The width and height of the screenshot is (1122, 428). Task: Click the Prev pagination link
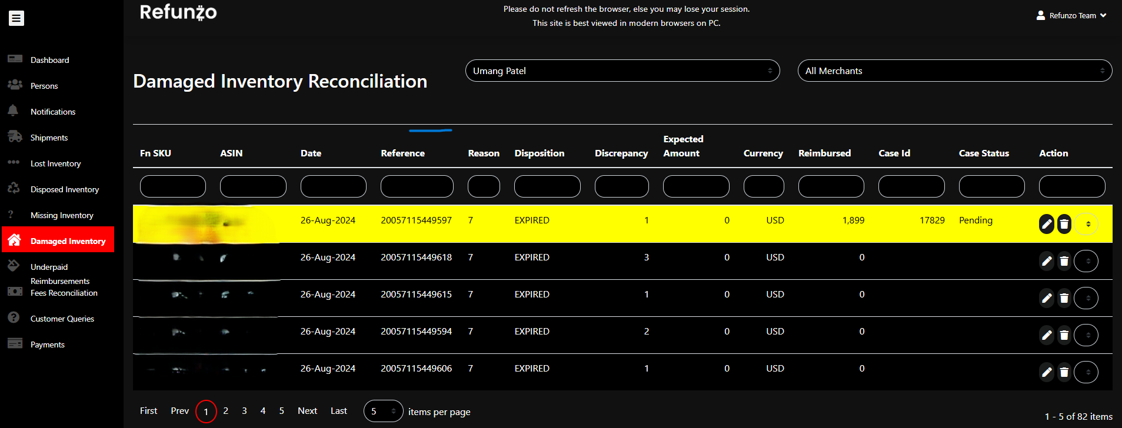tap(179, 411)
